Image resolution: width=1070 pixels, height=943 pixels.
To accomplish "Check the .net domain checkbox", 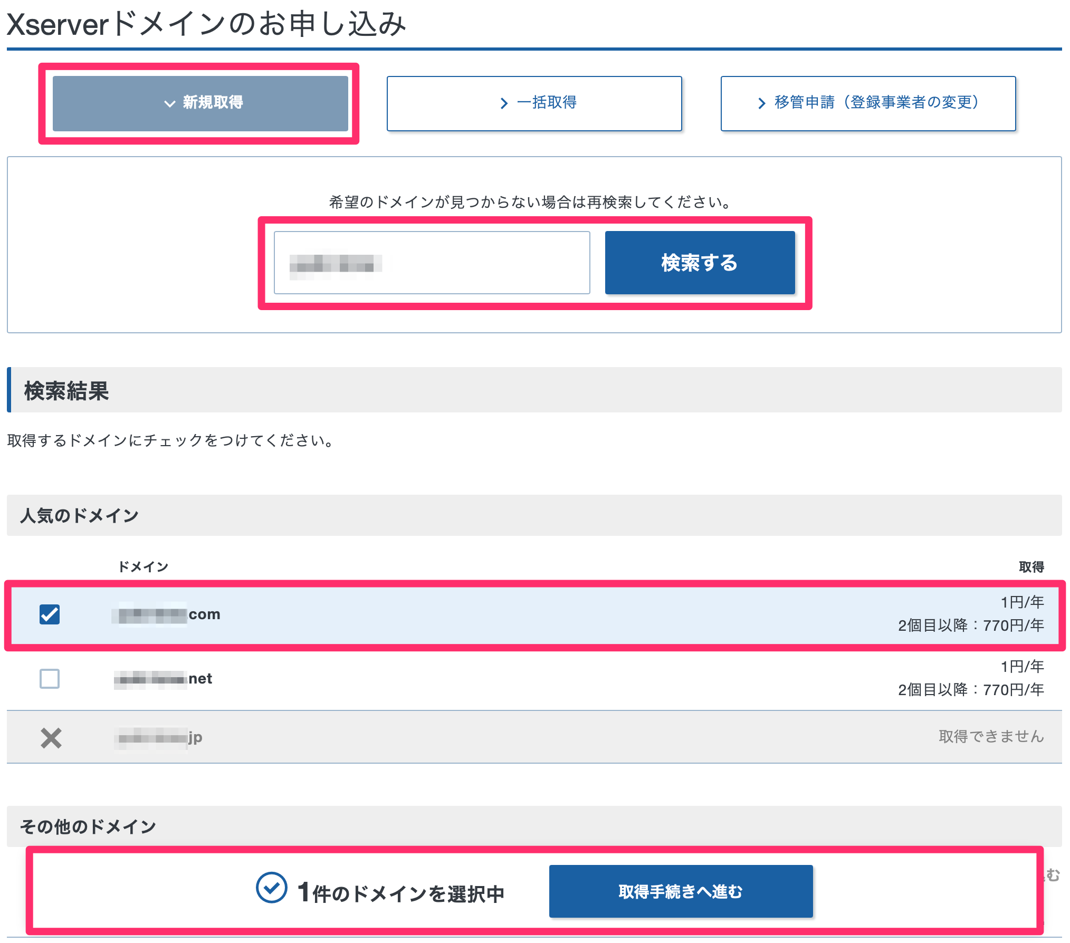I will (50, 678).
